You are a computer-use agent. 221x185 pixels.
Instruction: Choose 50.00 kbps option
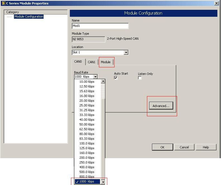pos(87,125)
